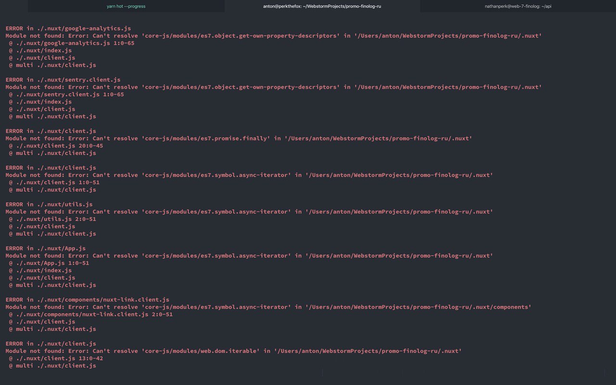Click the '@ ./.nuxt/client.js 1:0-51' line

[x=54, y=182]
